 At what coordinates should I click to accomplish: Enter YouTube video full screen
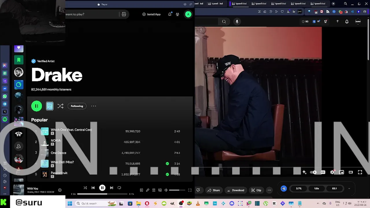[x=360, y=172]
